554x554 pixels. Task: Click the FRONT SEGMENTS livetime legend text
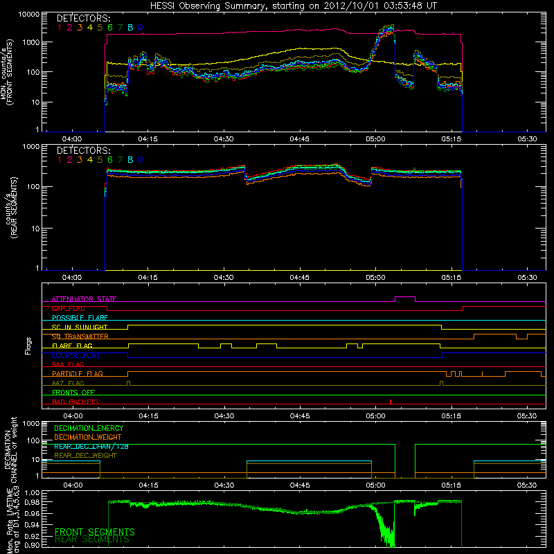pyautogui.click(x=95, y=532)
